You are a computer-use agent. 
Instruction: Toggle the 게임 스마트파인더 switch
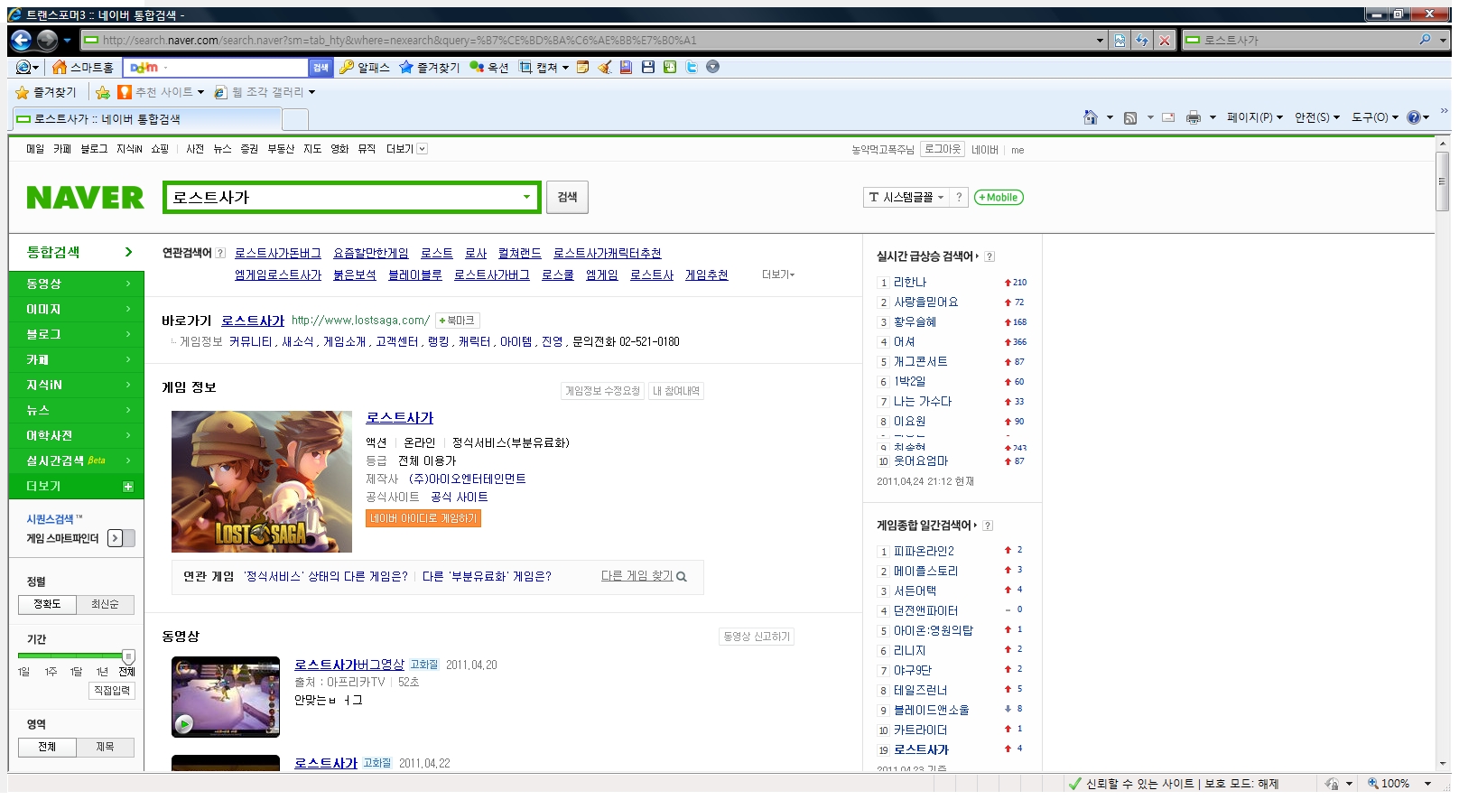click(x=121, y=538)
